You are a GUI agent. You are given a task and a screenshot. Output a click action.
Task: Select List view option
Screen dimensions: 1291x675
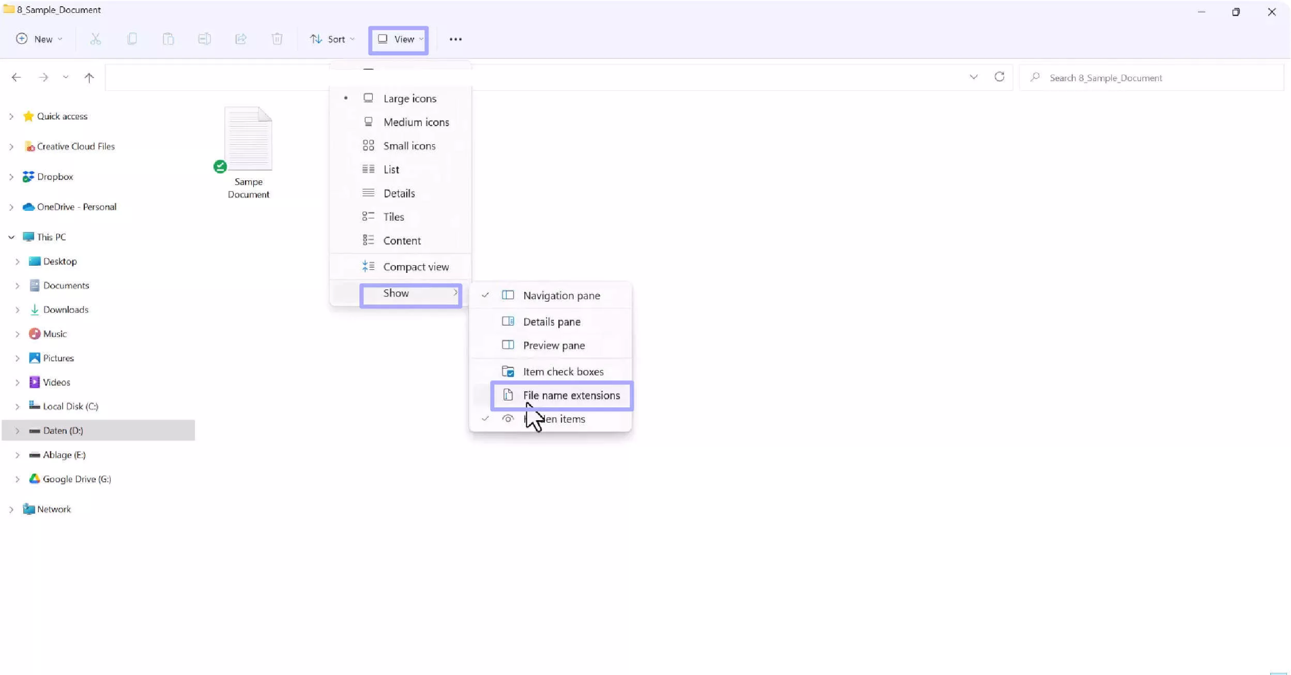click(x=391, y=169)
